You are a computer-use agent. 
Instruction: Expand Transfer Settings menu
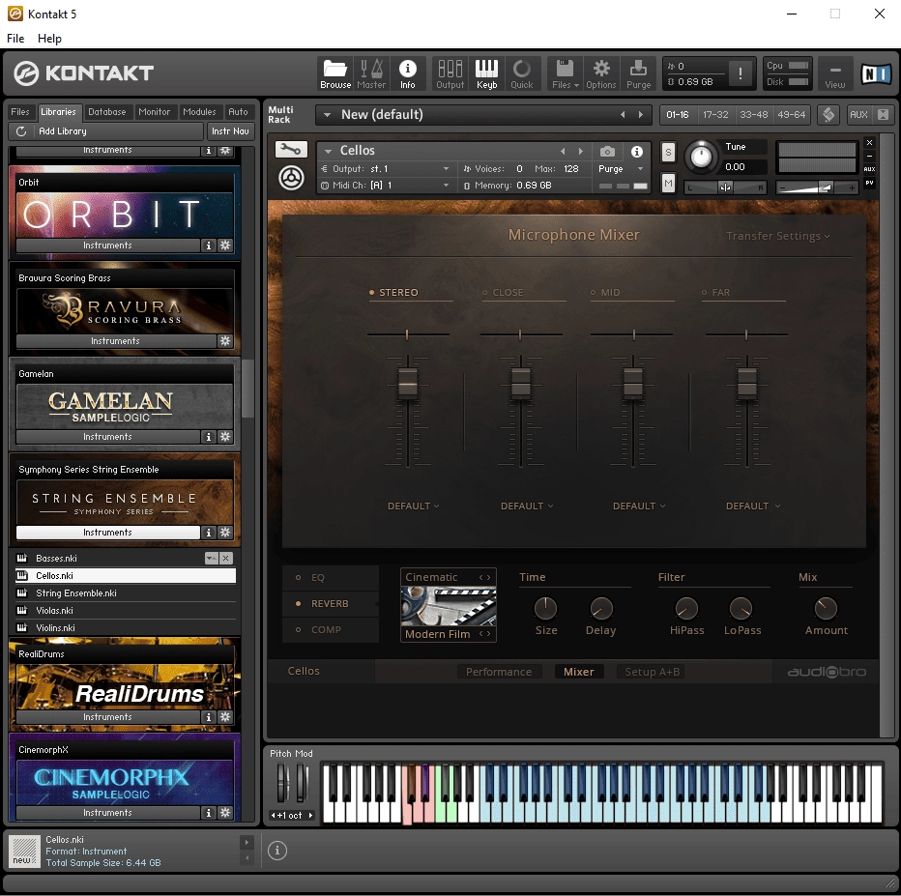pos(778,236)
